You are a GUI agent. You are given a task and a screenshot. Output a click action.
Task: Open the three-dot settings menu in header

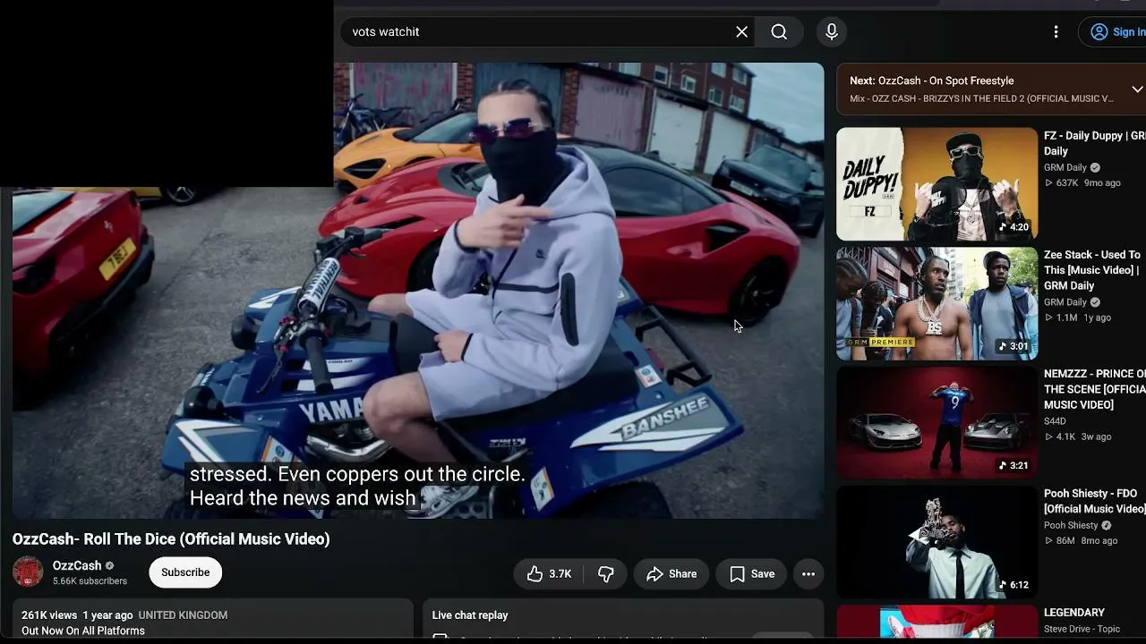[1056, 32]
